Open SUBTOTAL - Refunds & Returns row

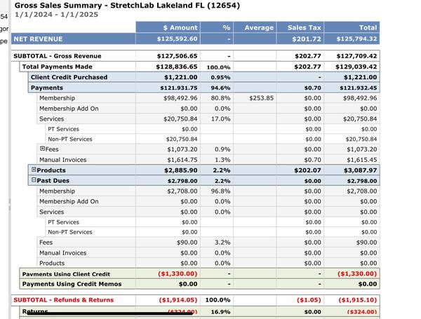[x=63, y=299]
